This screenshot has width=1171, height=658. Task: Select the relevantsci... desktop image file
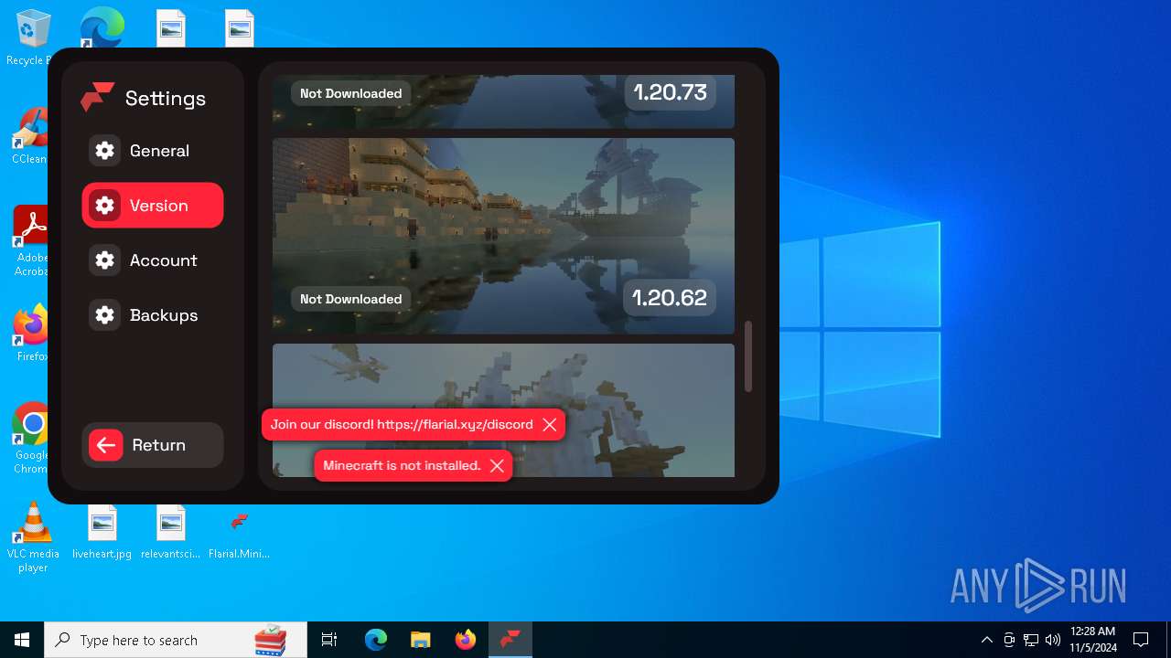click(170, 532)
